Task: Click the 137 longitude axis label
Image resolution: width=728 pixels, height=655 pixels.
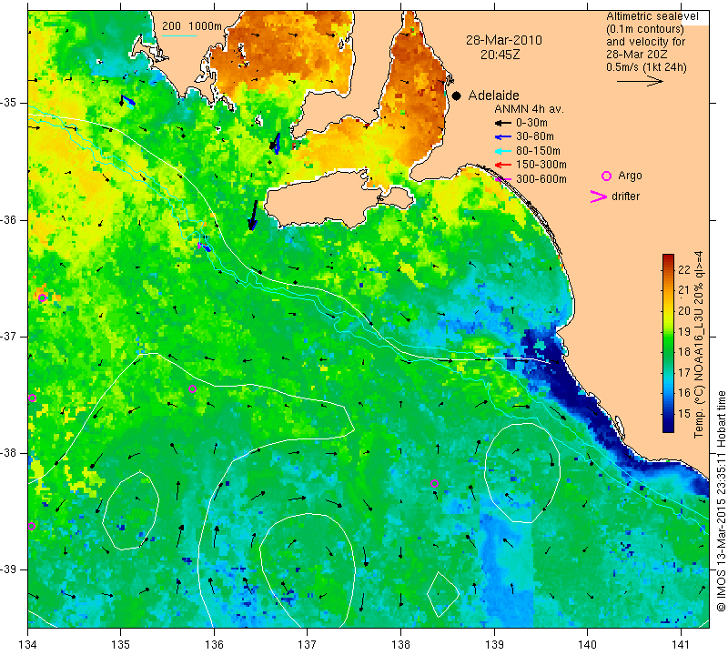Action: [x=307, y=644]
